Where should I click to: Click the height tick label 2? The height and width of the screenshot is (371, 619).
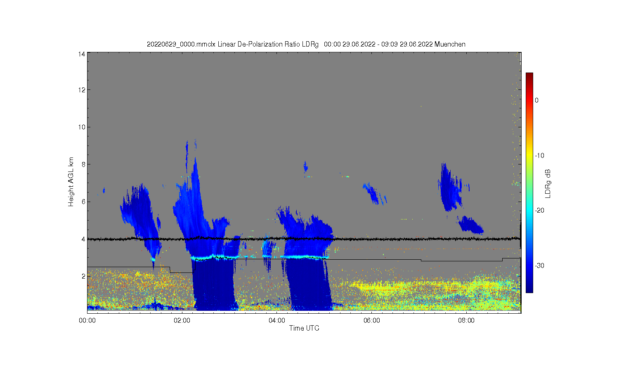tap(84, 276)
